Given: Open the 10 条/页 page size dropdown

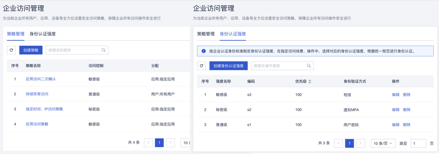Looking at the screenshot, I should pos(383,143).
